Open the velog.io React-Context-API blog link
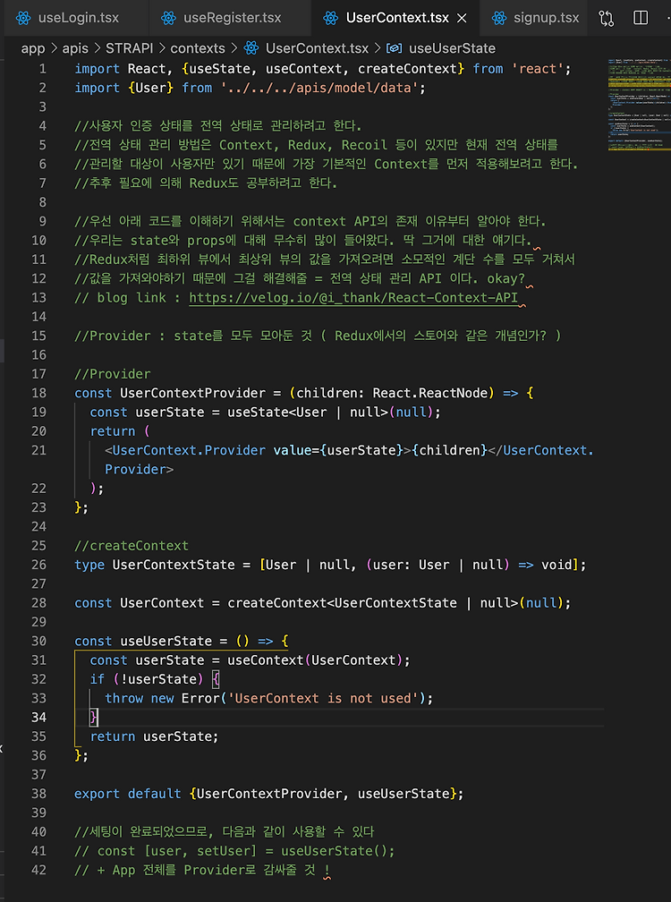This screenshot has width=671, height=902. click(x=353, y=297)
